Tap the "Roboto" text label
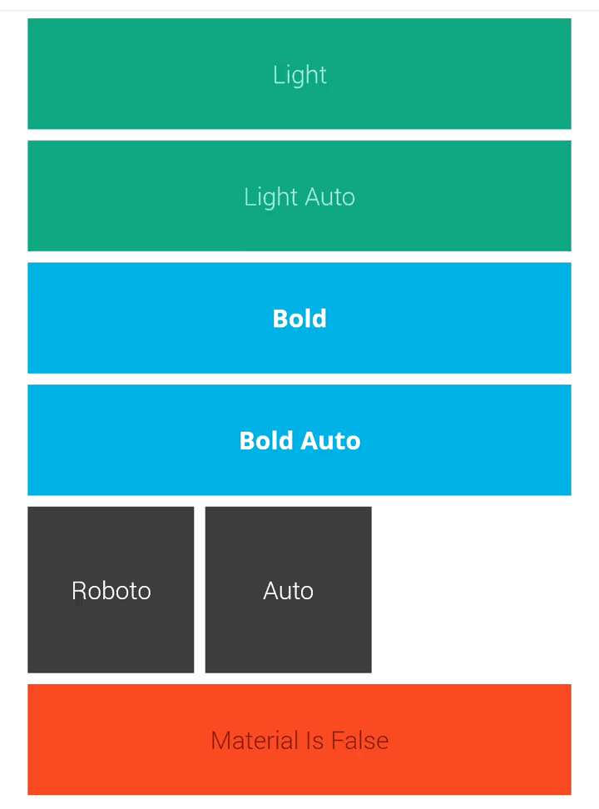This screenshot has width=599, height=809. [111, 591]
